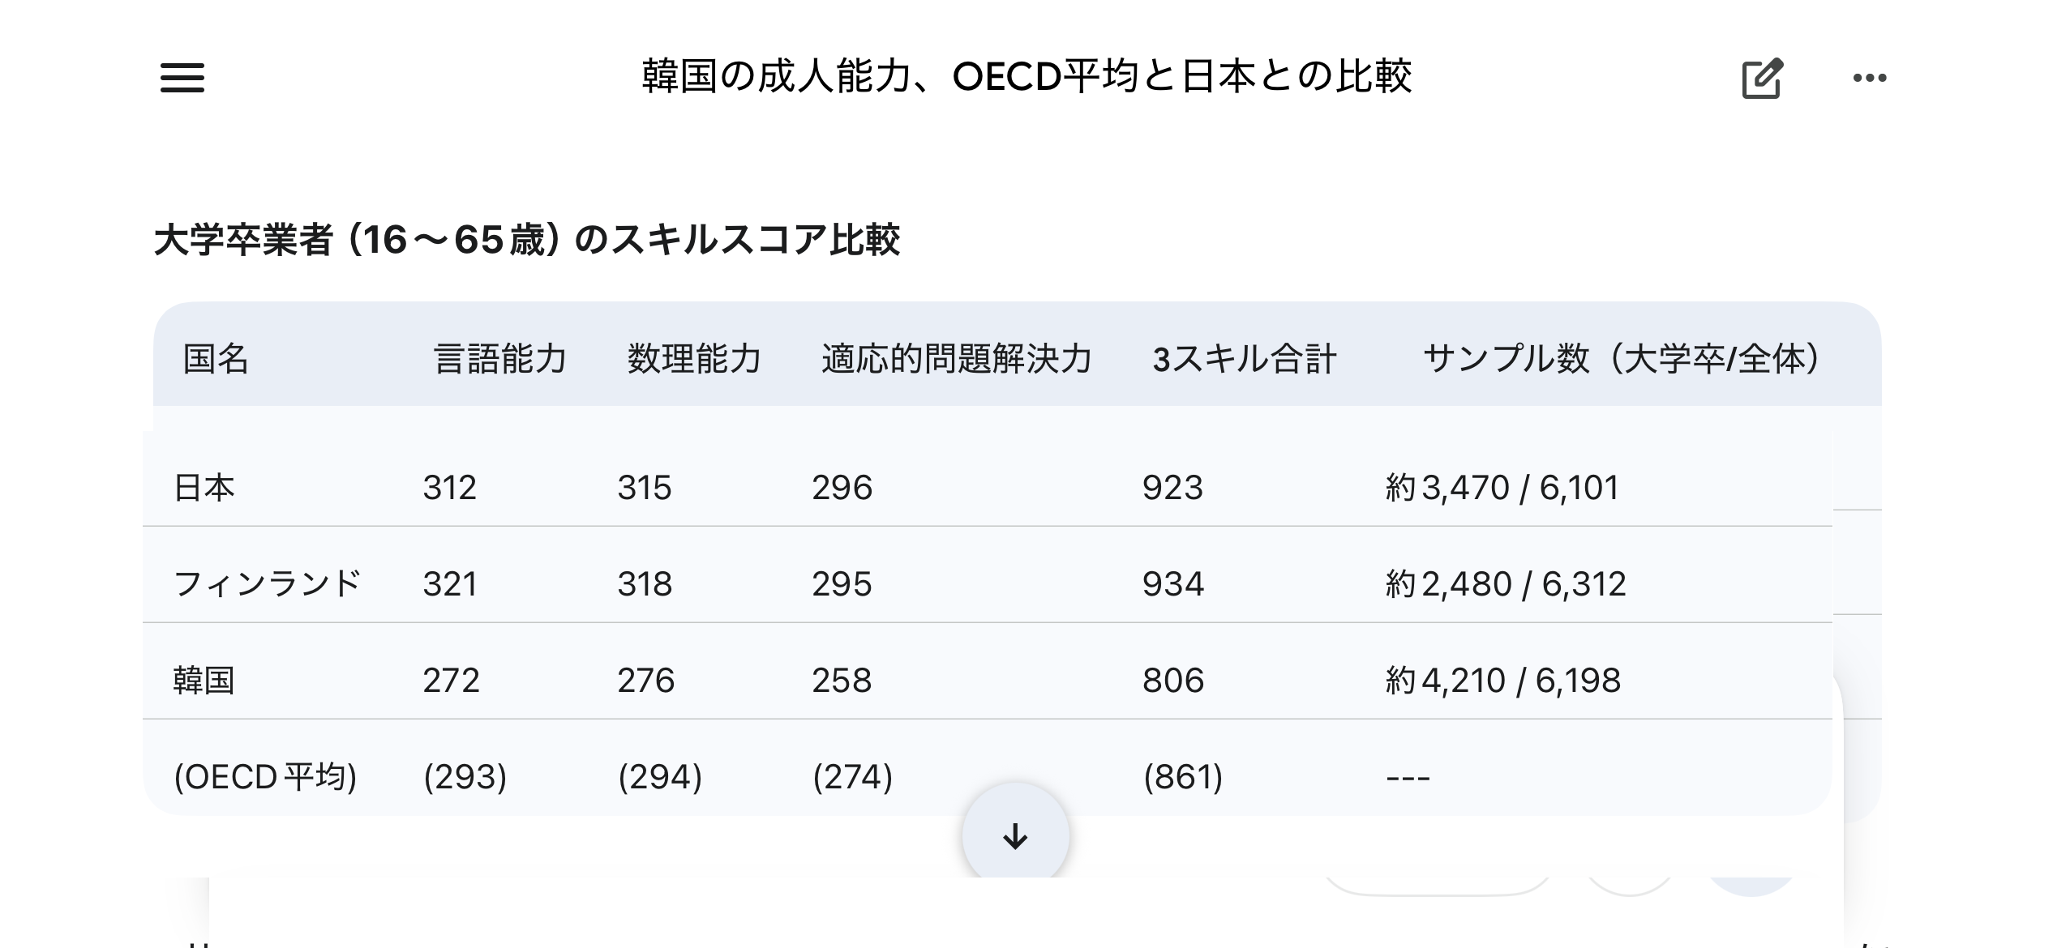Start a new chat with compose icon
The image size is (2053, 948).
(1761, 79)
